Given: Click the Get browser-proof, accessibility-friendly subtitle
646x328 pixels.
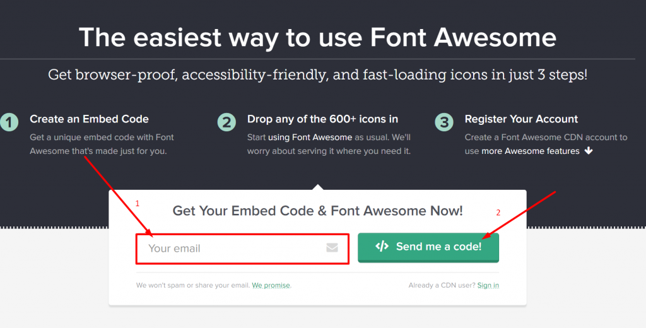Looking at the screenshot, I should [318, 74].
